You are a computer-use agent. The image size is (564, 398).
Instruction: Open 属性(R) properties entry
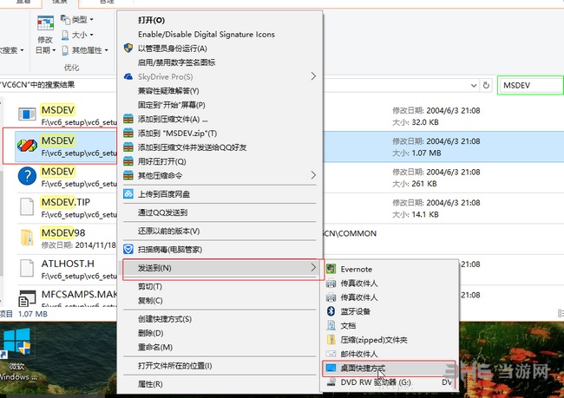point(150,384)
